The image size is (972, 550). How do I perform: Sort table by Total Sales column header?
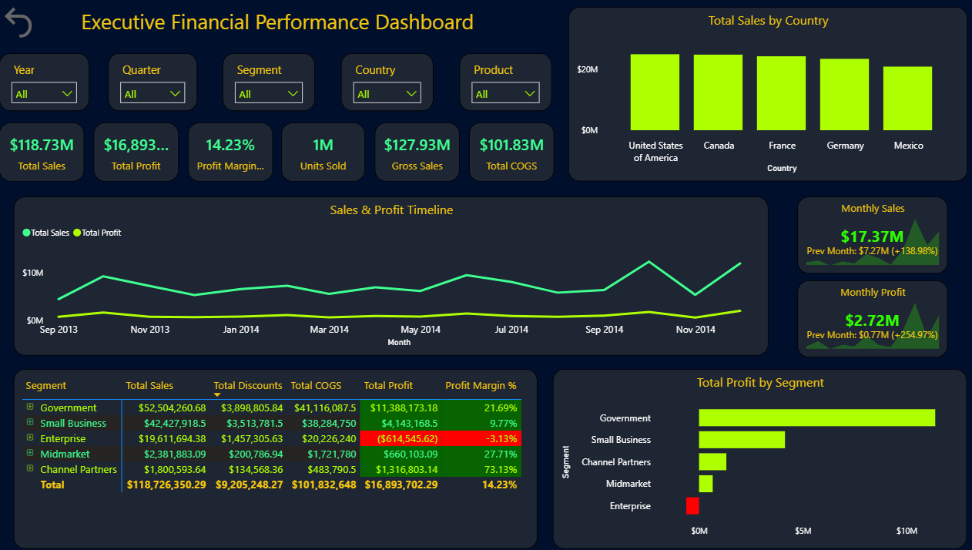click(x=149, y=385)
